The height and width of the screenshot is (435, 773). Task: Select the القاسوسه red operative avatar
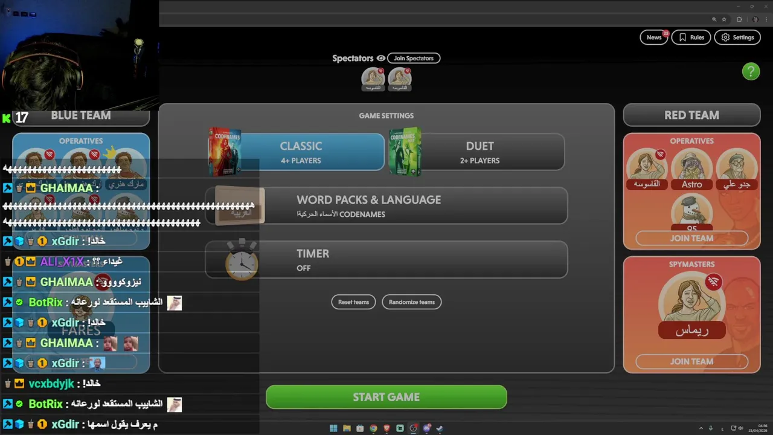click(x=646, y=169)
